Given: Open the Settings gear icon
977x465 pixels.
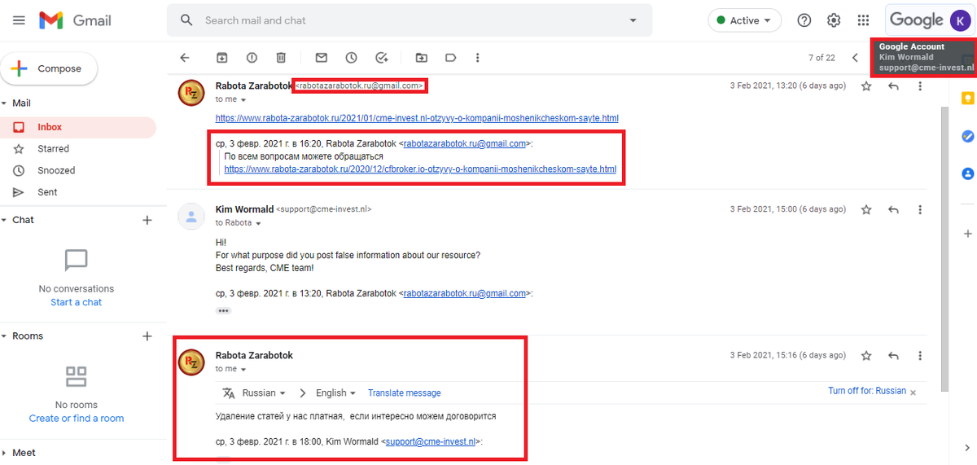Looking at the screenshot, I should point(834,20).
